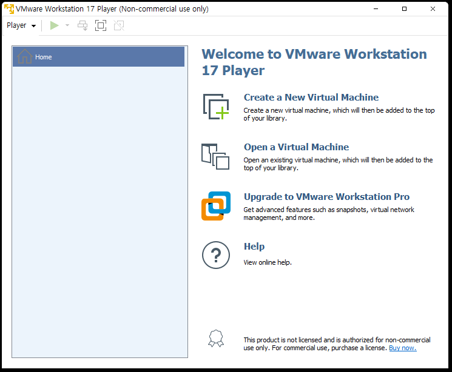Maximize the VMware Player window
The height and width of the screenshot is (372, 452).
(405, 9)
